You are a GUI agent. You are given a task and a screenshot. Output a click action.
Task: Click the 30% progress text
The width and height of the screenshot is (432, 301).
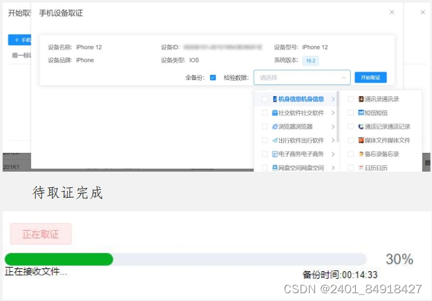[x=399, y=259]
